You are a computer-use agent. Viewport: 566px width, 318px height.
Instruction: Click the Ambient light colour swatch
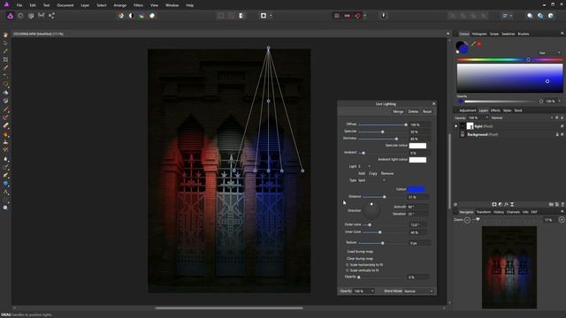click(417, 160)
